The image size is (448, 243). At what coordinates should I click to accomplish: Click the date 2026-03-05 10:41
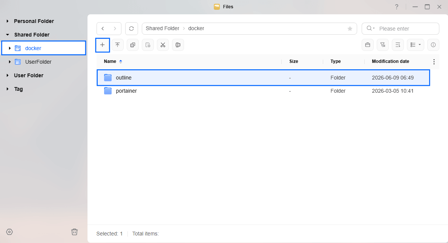[x=393, y=91]
